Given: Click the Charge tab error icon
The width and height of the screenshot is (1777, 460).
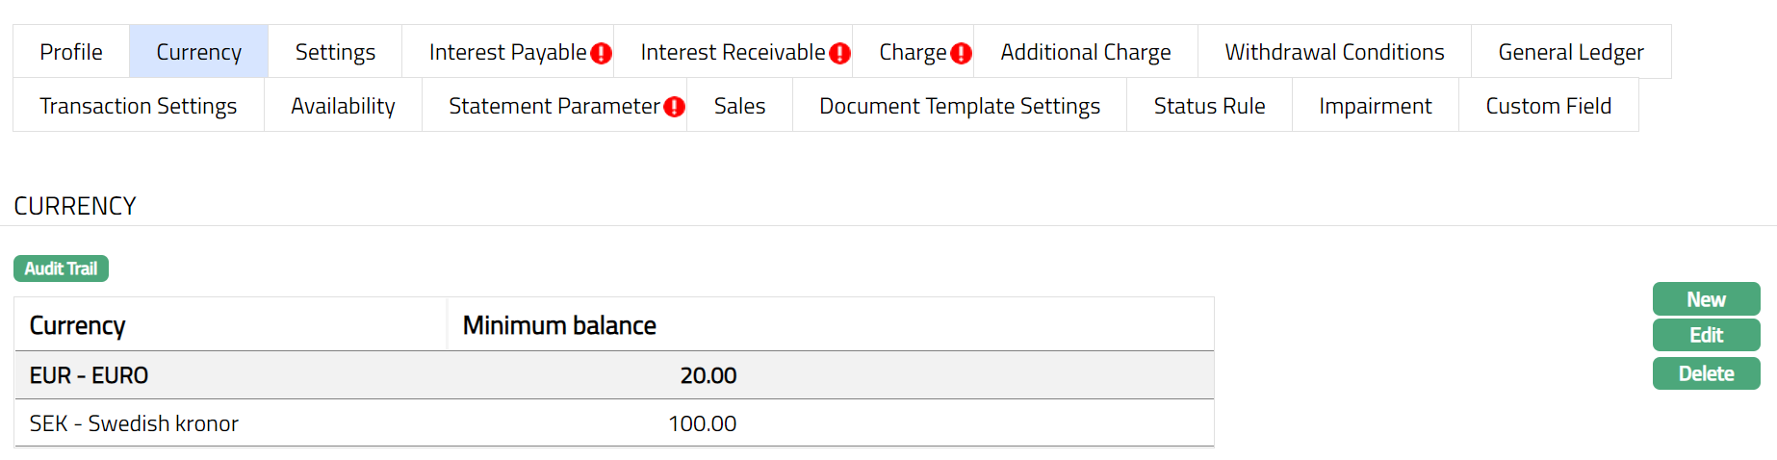Looking at the screenshot, I should [961, 53].
